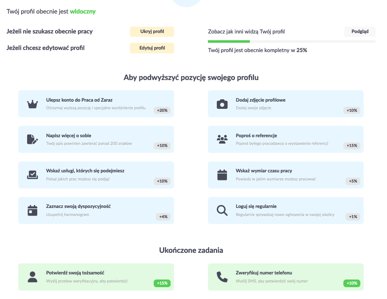
Task: Click the magnifying glass icon
Action: pyautogui.click(x=222, y=210)
